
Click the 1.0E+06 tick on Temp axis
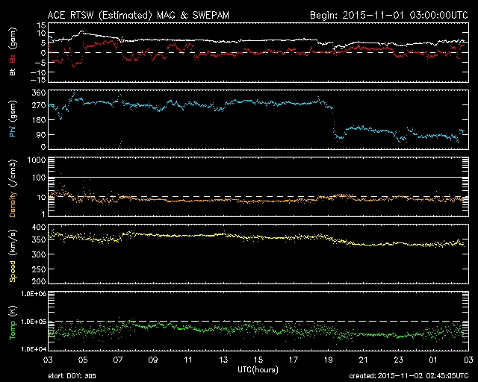point(31,294)
